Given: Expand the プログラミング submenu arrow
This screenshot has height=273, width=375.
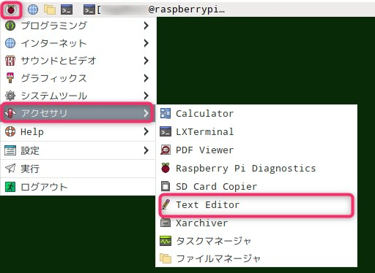Looking at the screenshot, I should click(x=146, y=26).
